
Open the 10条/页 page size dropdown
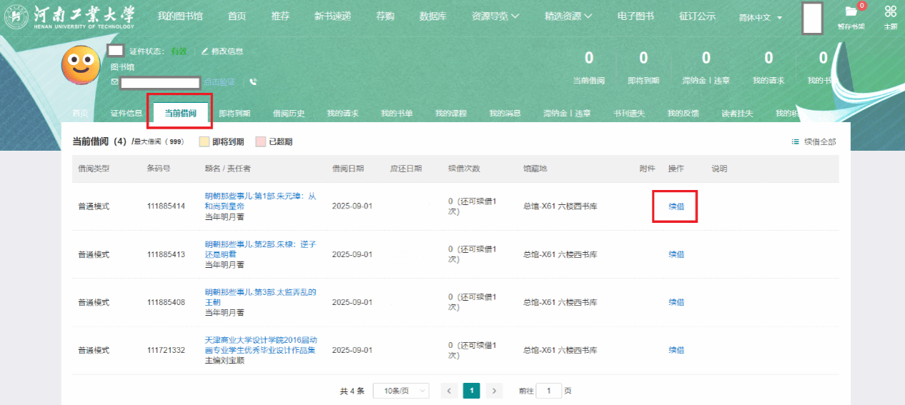401,391
